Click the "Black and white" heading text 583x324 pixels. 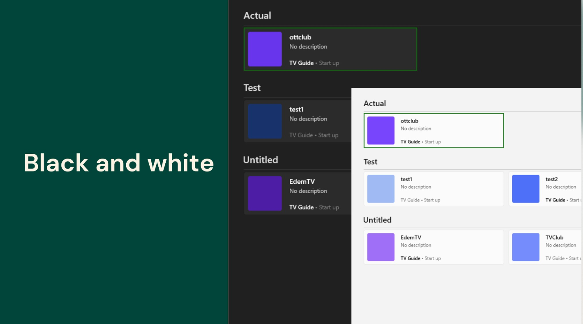[x=119, y=163]
